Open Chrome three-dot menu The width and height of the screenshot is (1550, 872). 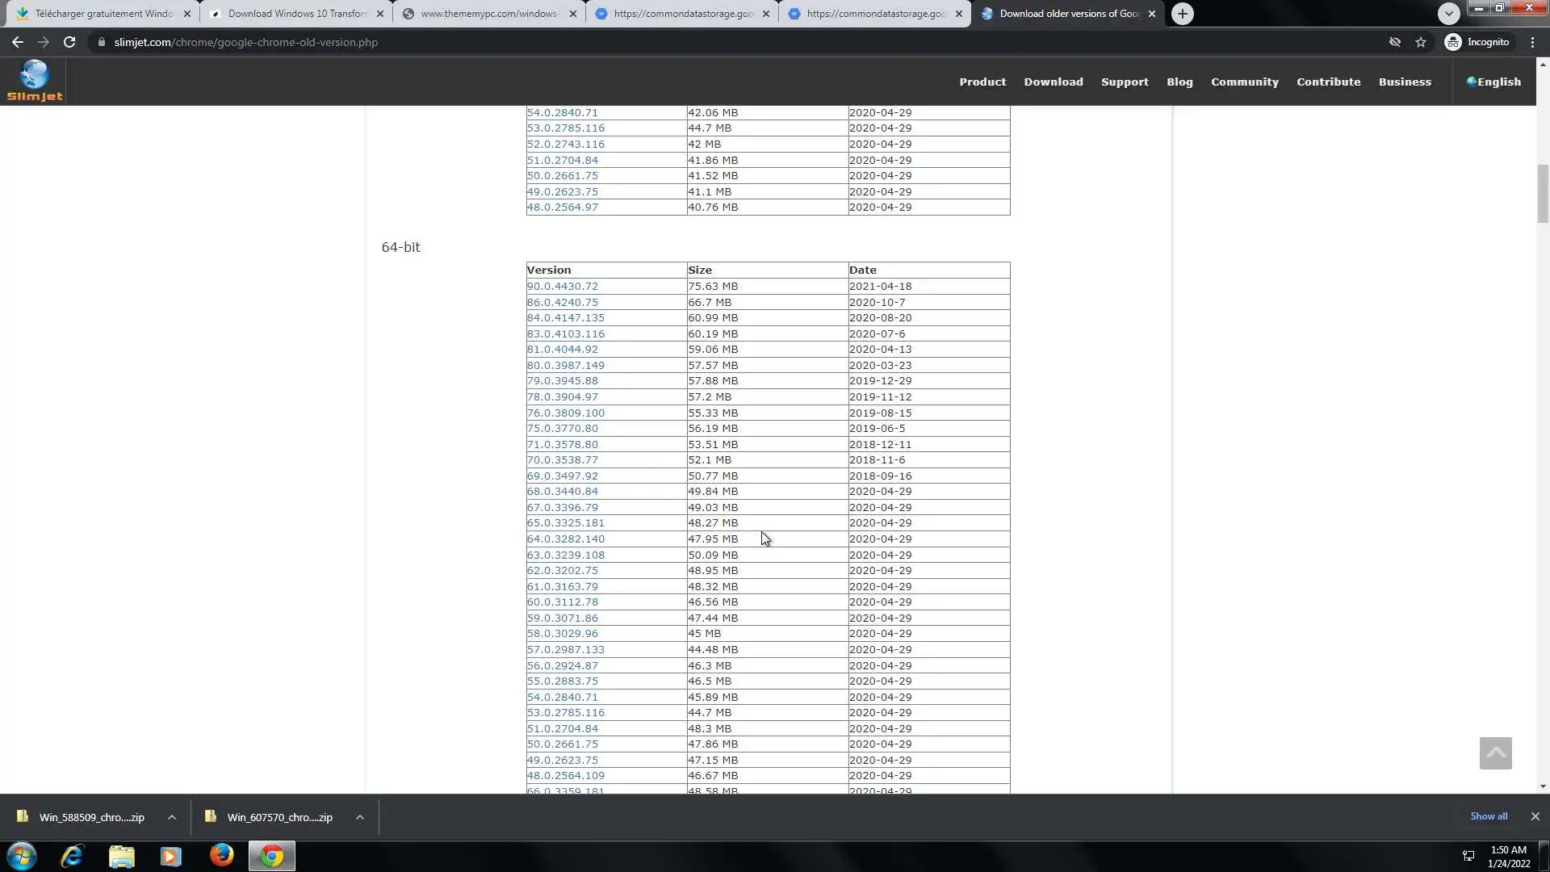point(1532,42)
